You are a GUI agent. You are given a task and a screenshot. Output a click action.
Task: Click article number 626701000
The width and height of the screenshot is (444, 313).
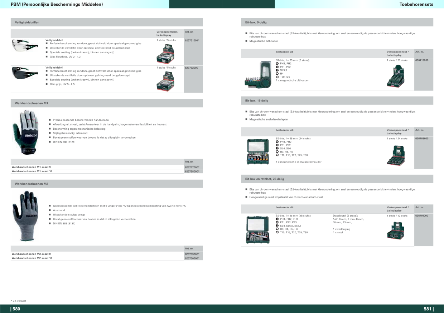coord(422,216)
